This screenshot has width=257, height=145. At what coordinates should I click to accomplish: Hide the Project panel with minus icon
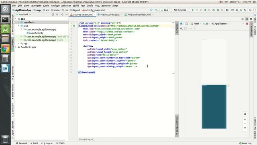point(66,14)
